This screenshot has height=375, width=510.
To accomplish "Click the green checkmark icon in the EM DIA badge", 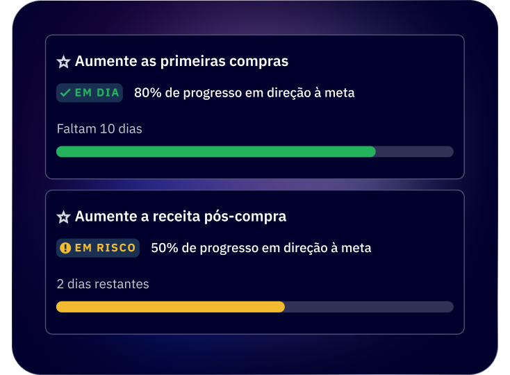I will [65, 92].
